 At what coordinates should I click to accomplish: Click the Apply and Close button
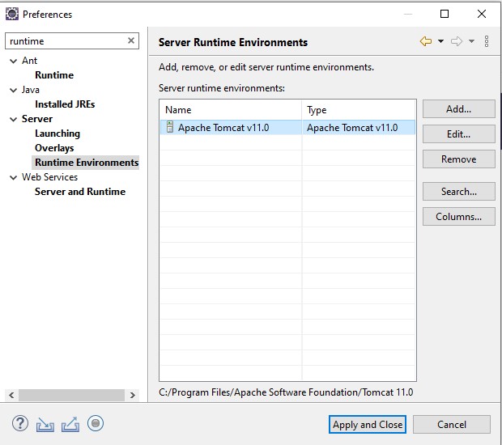(x=368, y=425)
